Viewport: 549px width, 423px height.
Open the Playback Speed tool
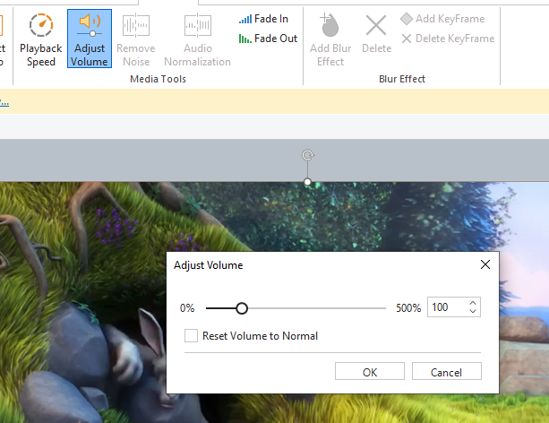coord(40,39)
